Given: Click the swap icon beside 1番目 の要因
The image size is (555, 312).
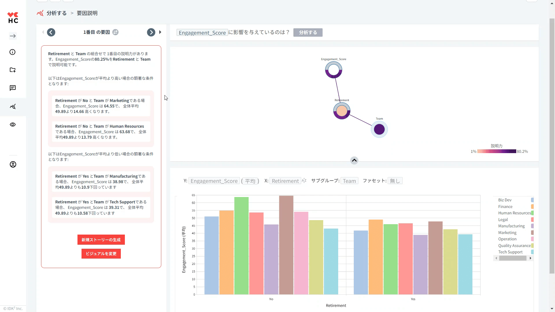Looking at the screenshot, I should [x=115, y=32].
